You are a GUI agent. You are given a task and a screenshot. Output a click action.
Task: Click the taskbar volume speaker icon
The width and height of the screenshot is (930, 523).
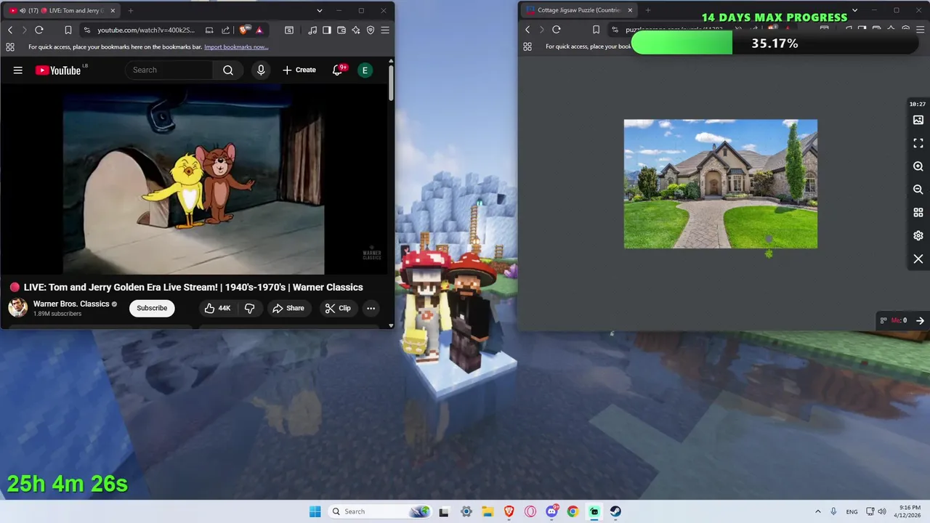tap(882, 511)
